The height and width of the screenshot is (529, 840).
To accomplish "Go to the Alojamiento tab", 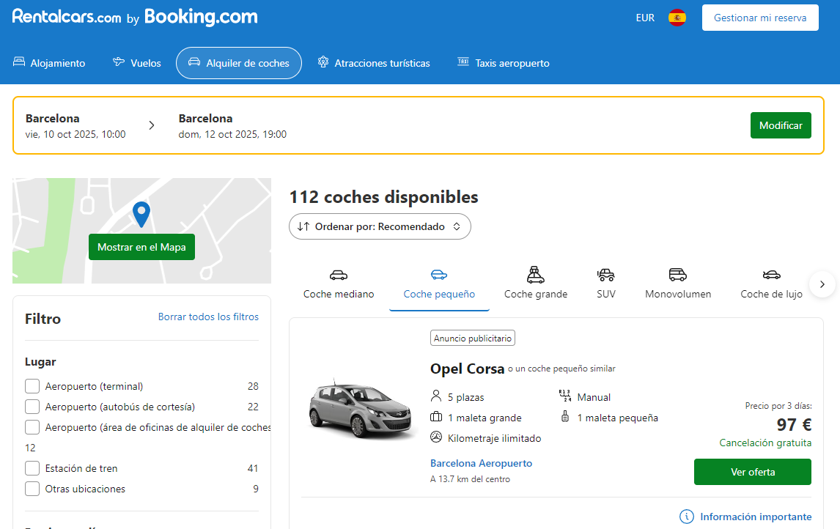I will 49,62.
